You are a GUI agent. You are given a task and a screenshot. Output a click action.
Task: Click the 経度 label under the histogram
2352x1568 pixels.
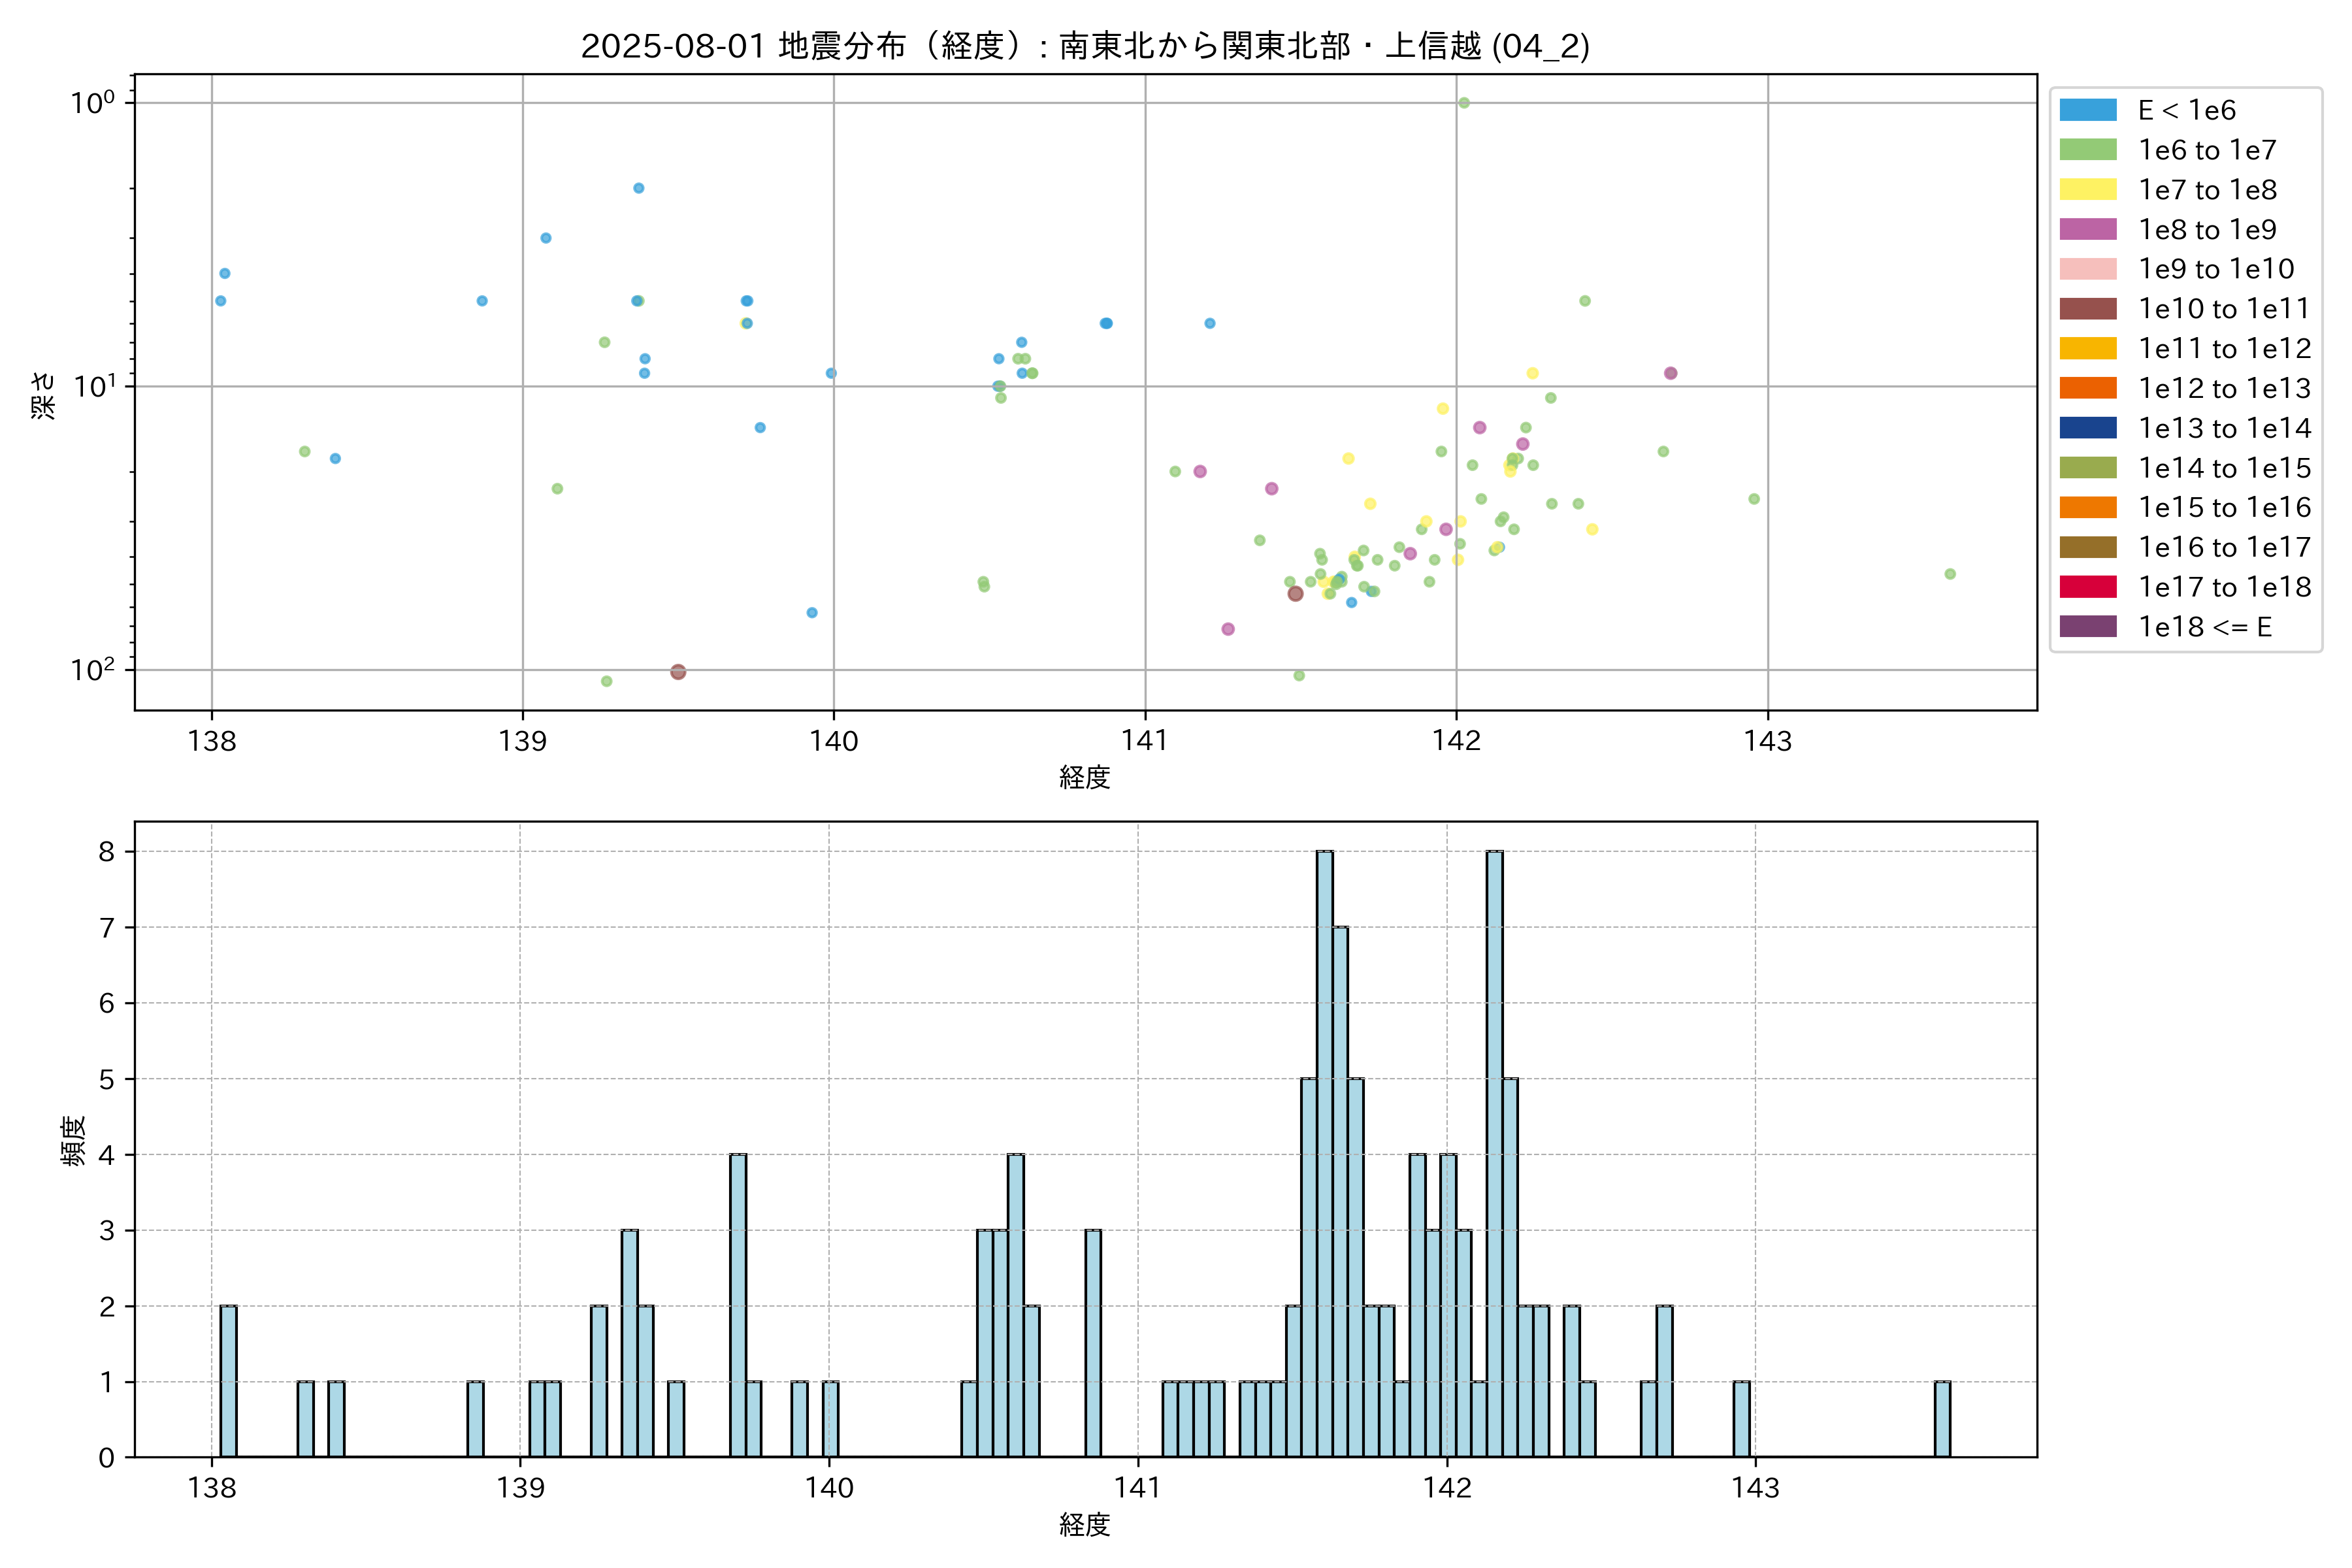pos(1085,1524)
